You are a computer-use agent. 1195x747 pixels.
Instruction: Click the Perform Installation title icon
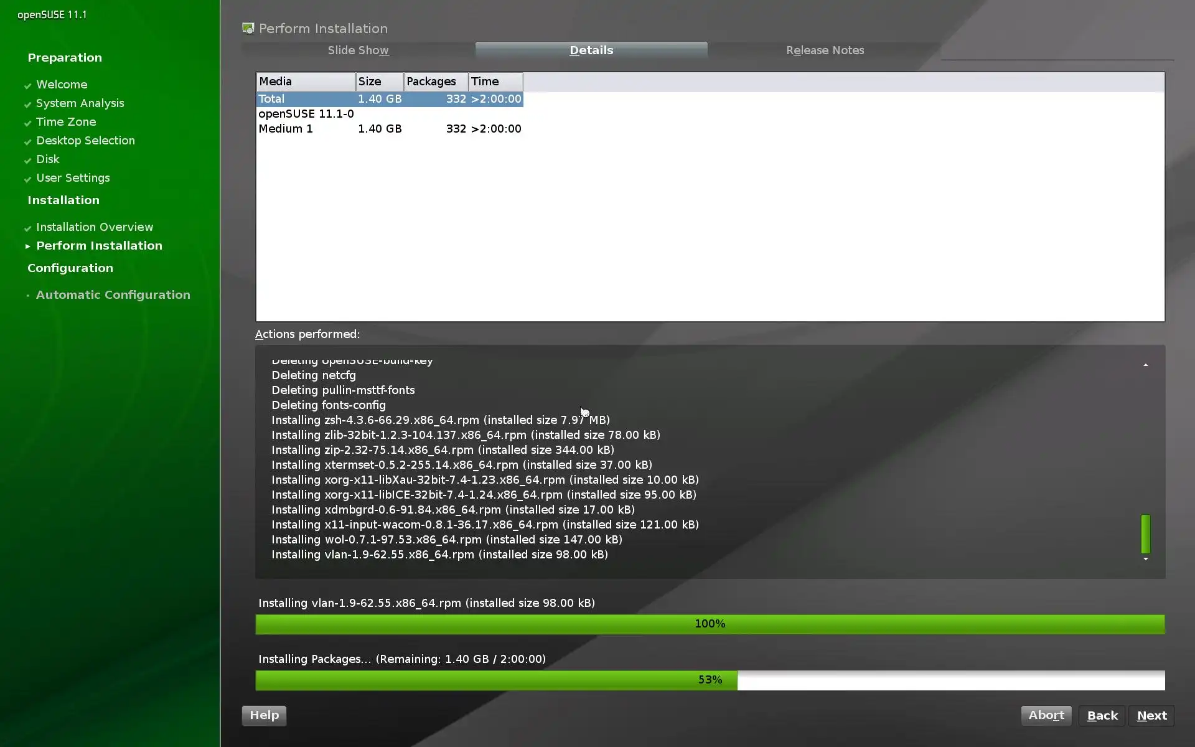248,29
